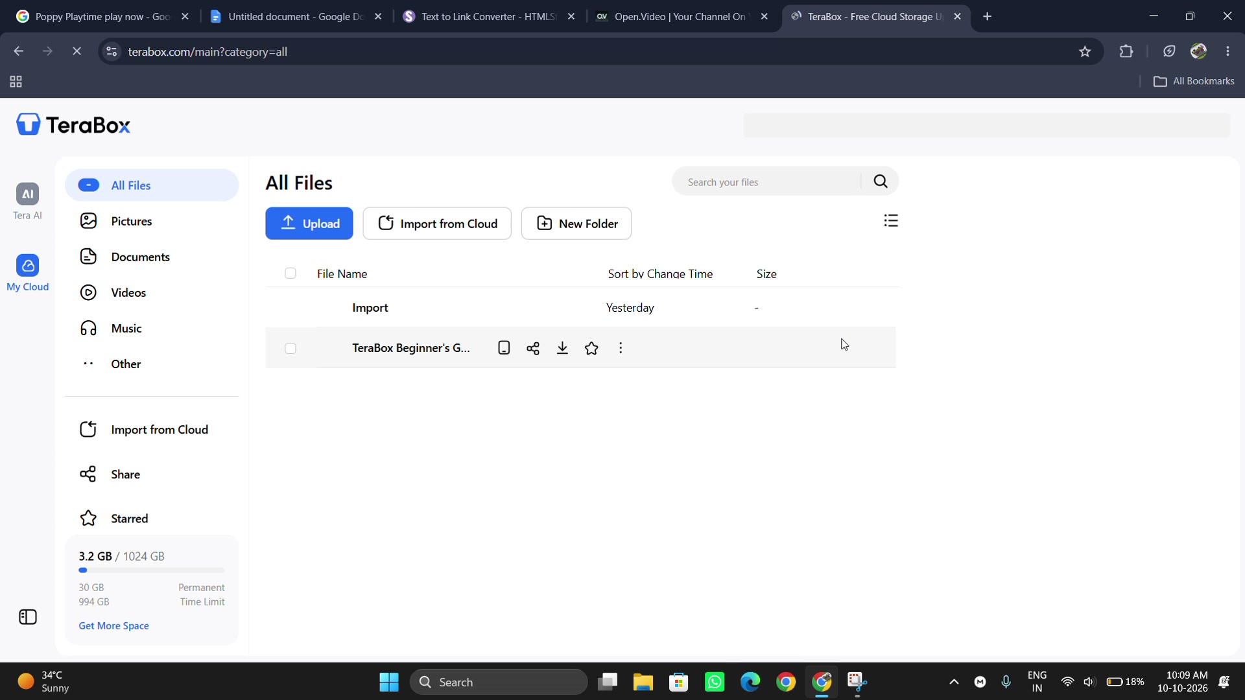This screenshot has height=700, width=1245.
Task: Collapse the sidebar panel toggle icon
Action: (28, 617)
